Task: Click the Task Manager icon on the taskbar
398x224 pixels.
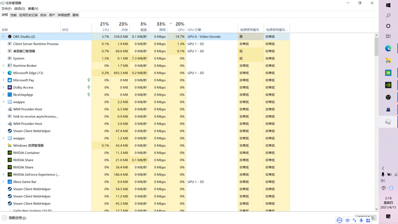Action: 388,122
